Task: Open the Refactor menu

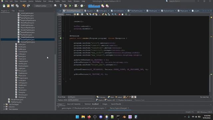Action: (38, 1)
